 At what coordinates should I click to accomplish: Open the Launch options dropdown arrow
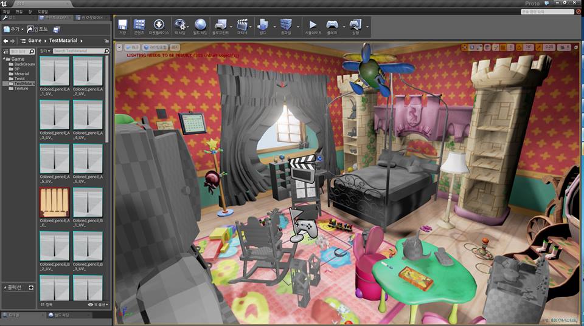(367, 27)
